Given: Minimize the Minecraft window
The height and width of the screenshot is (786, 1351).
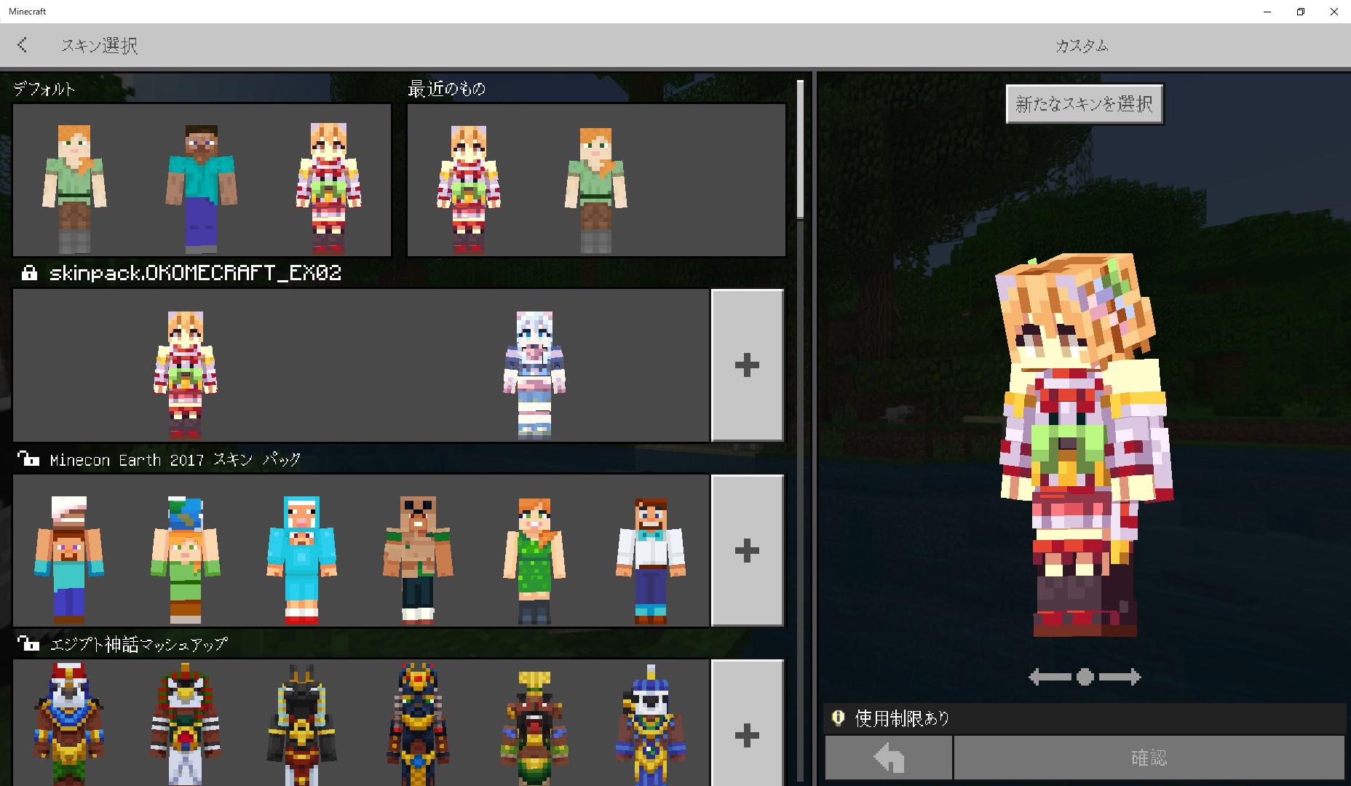Looking at the screenshot, I should click(1267, 12).
